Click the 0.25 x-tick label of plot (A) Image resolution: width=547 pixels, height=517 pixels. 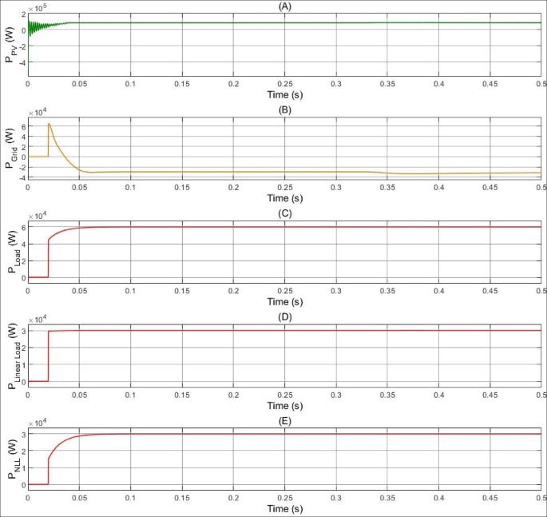[x=284, y=84]
